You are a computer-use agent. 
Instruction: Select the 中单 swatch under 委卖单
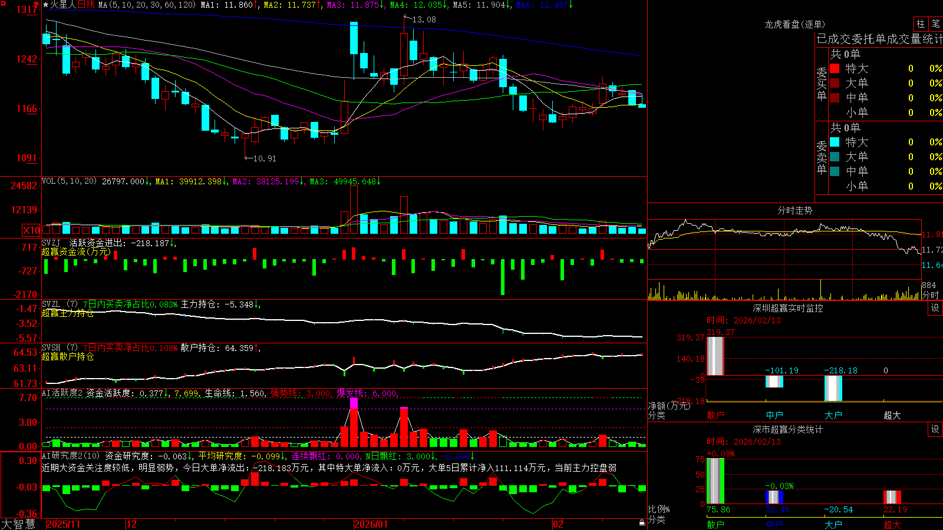coord(835,171)
